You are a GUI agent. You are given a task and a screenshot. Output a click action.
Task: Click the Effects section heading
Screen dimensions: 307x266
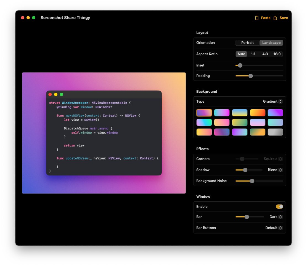(x=202, y=149)
